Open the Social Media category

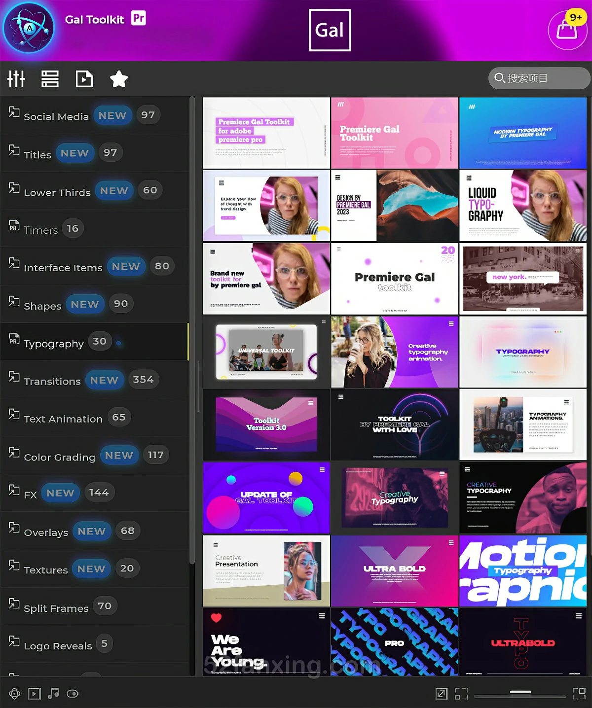click(94, 115)
